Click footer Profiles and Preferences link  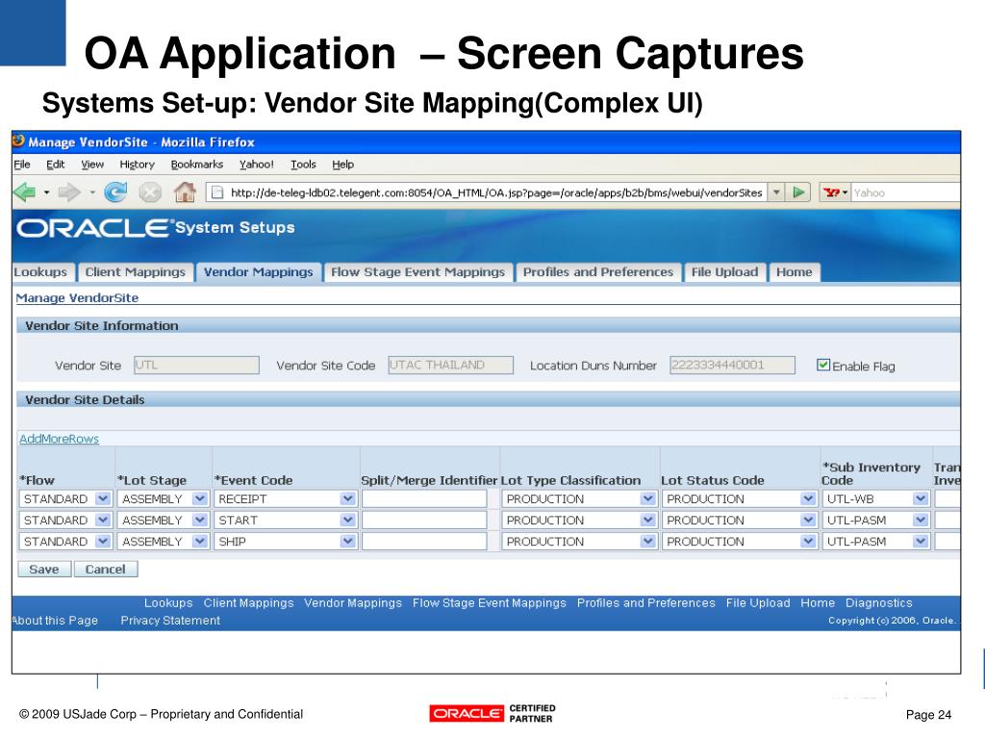click(645, 602)
